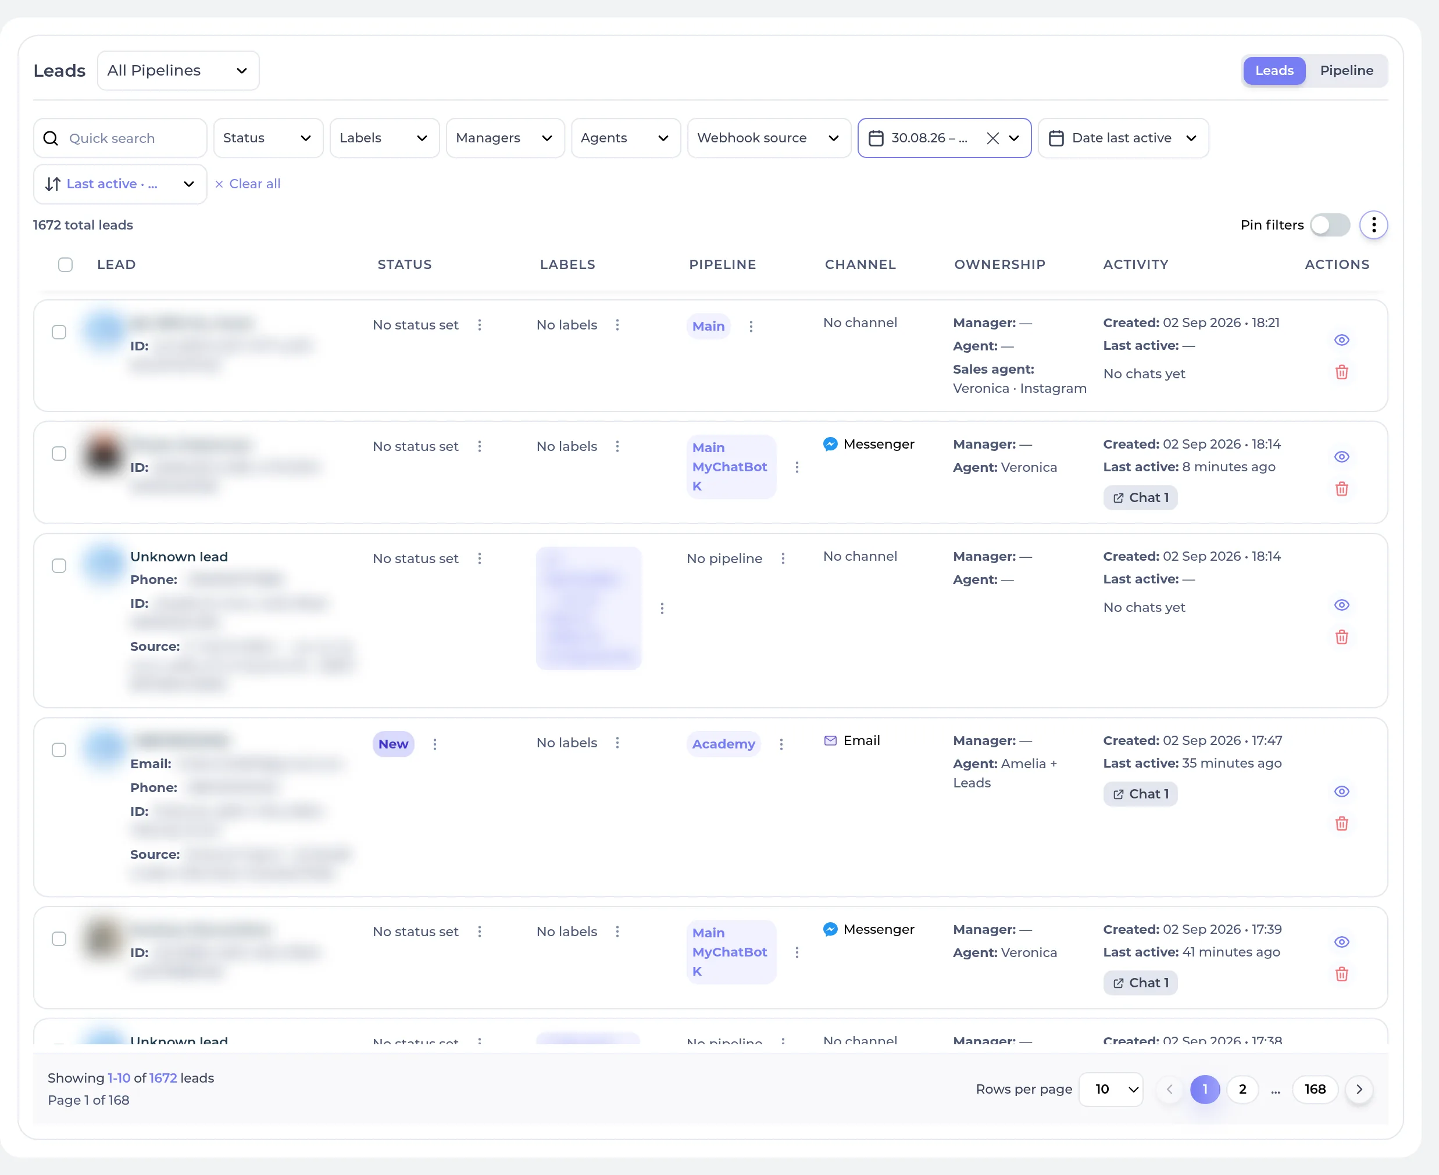Open status options for lead created 18:21
This screenshot has height=1175, width=1439.
pyautogui.click(x=480, y=325)
